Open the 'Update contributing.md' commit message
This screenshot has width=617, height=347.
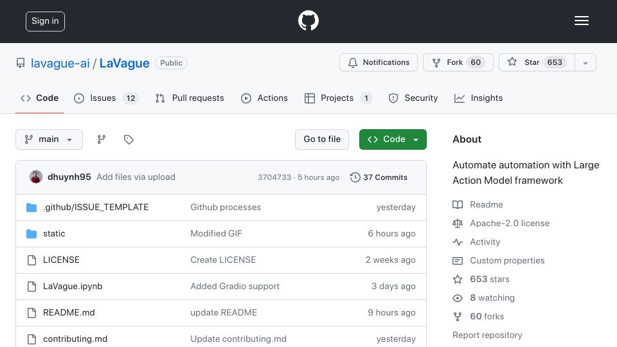[238, 339]
